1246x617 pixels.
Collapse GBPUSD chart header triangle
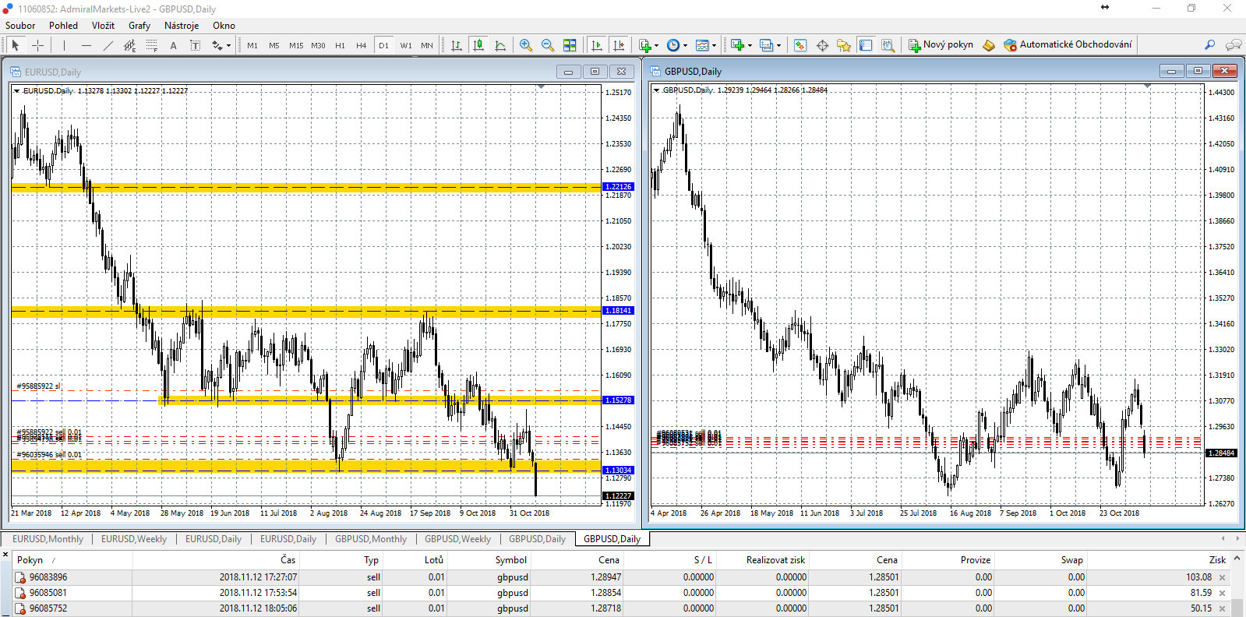point(656,90)
